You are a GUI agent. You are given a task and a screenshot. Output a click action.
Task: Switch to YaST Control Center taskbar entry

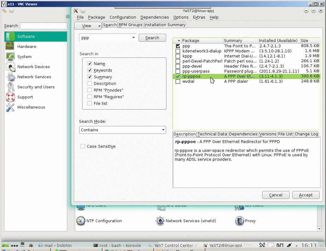point(173,245)
